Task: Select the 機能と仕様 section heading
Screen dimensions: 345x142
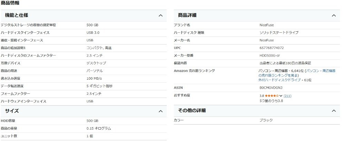Action: tap(17, 16)
